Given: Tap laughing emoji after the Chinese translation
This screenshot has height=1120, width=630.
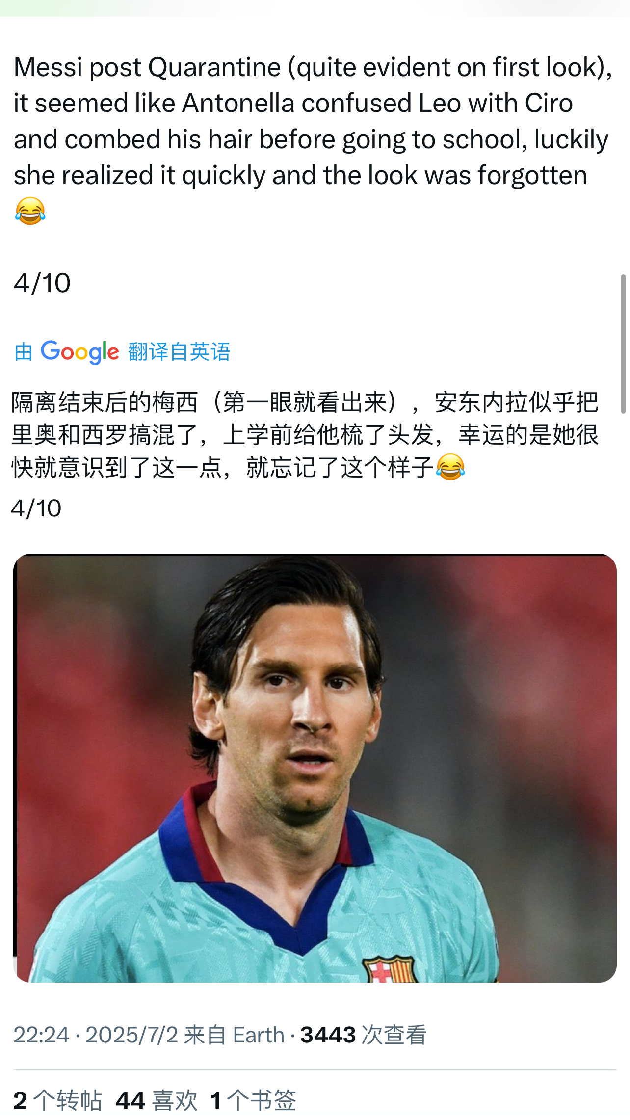Looking at the screenshot, I should 450,467.
